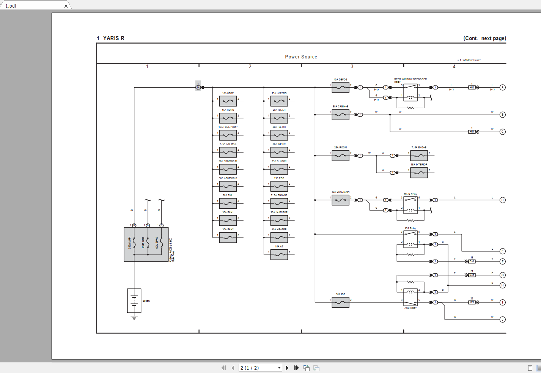Click the 'REAR WINDOW DEFOGGER Relay' label
This screenshot has height=373, width=541.
tap(410, 80)
